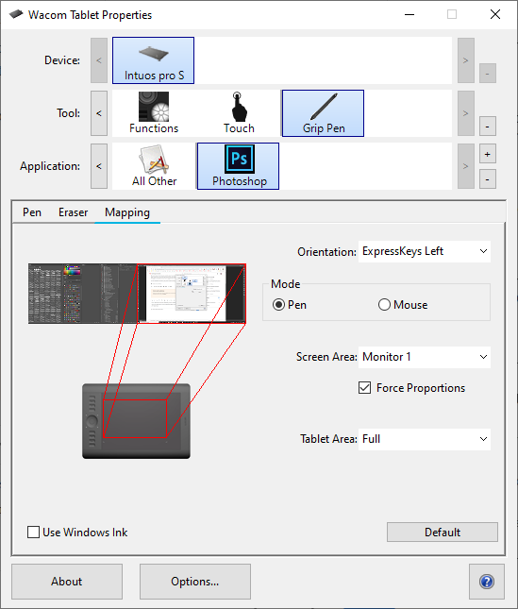The image size is (518, 609).
Task: Remove application with Application row minus button
Action: 488,179
